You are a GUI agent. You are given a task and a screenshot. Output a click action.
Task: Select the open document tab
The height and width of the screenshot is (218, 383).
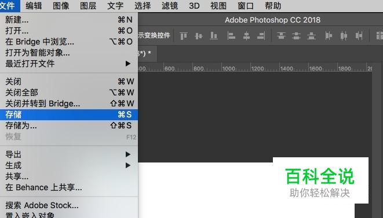point(148,53)
